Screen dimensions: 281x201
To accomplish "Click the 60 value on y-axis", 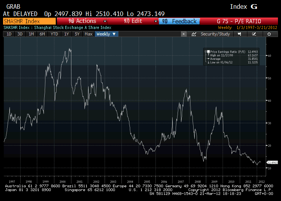I will [x=269, y=56].
